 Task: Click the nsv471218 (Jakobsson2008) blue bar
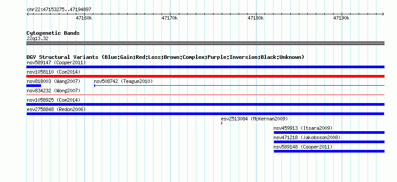coord(329,142)
